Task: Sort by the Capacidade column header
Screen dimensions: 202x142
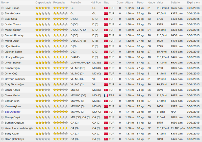Action: 43,3
